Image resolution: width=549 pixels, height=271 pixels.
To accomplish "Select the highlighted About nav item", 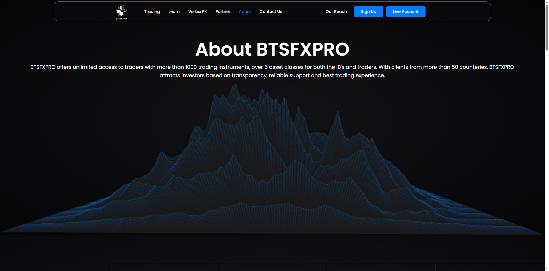I will [x=245, y=11].
